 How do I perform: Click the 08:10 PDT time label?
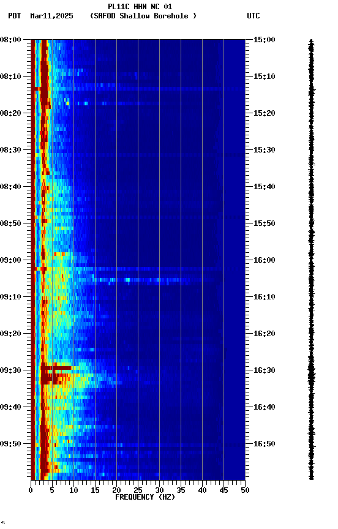10,77
